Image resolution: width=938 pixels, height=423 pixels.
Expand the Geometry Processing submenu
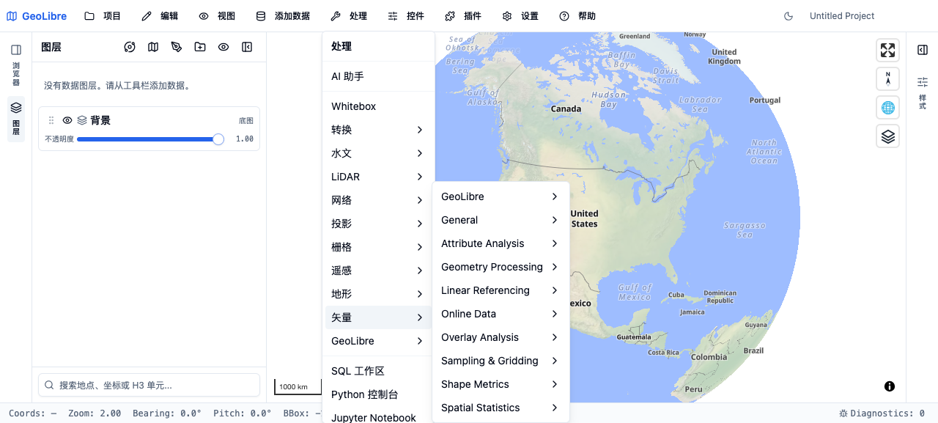pyautogui.click(x=501, y=267)
